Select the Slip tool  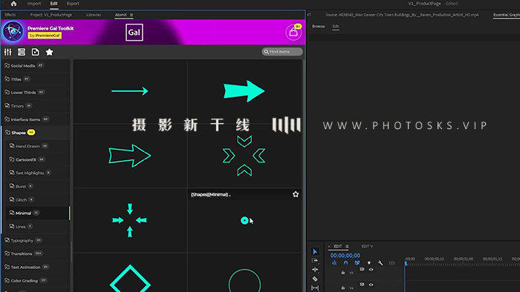tap(315, 288)
